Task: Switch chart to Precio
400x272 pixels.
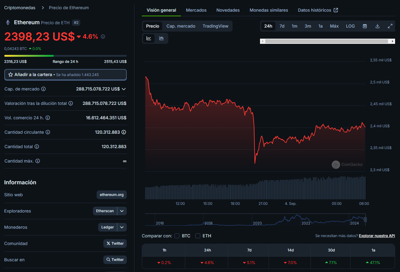Action: point(153,26)
